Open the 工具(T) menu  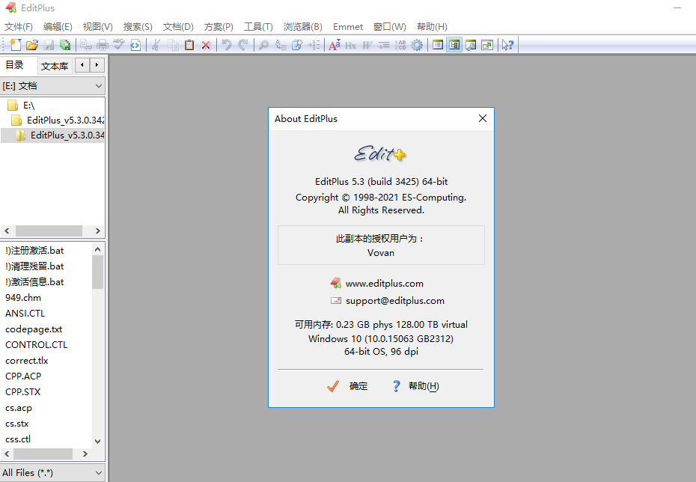257,26
